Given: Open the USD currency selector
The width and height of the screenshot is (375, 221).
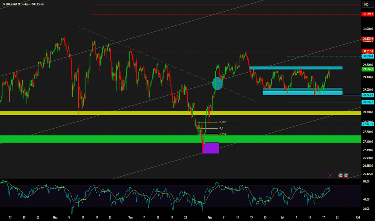Looking at the screenshot, I should pyautogui.click(x=366, y=4).
